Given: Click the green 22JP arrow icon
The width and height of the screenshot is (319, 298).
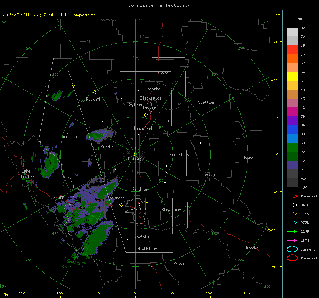Looking at the screenshot, I should click(292, 231).
